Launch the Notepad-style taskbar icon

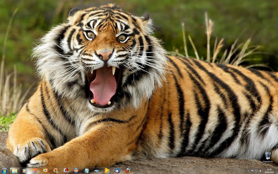pos(86,171)
